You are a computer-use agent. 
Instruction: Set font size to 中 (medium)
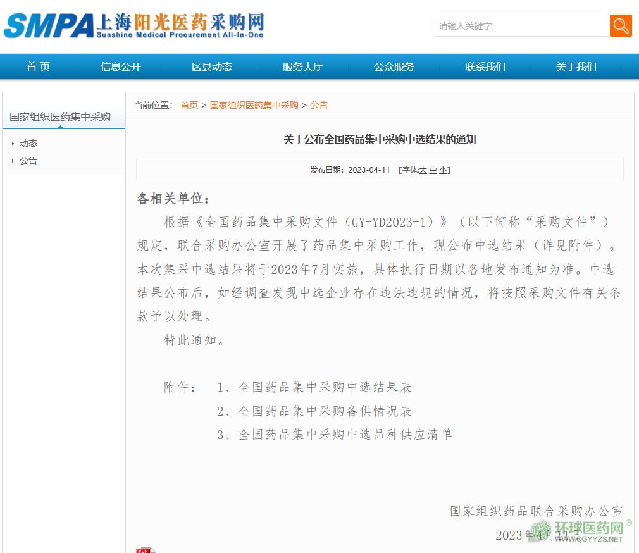(x=433, y=170)
